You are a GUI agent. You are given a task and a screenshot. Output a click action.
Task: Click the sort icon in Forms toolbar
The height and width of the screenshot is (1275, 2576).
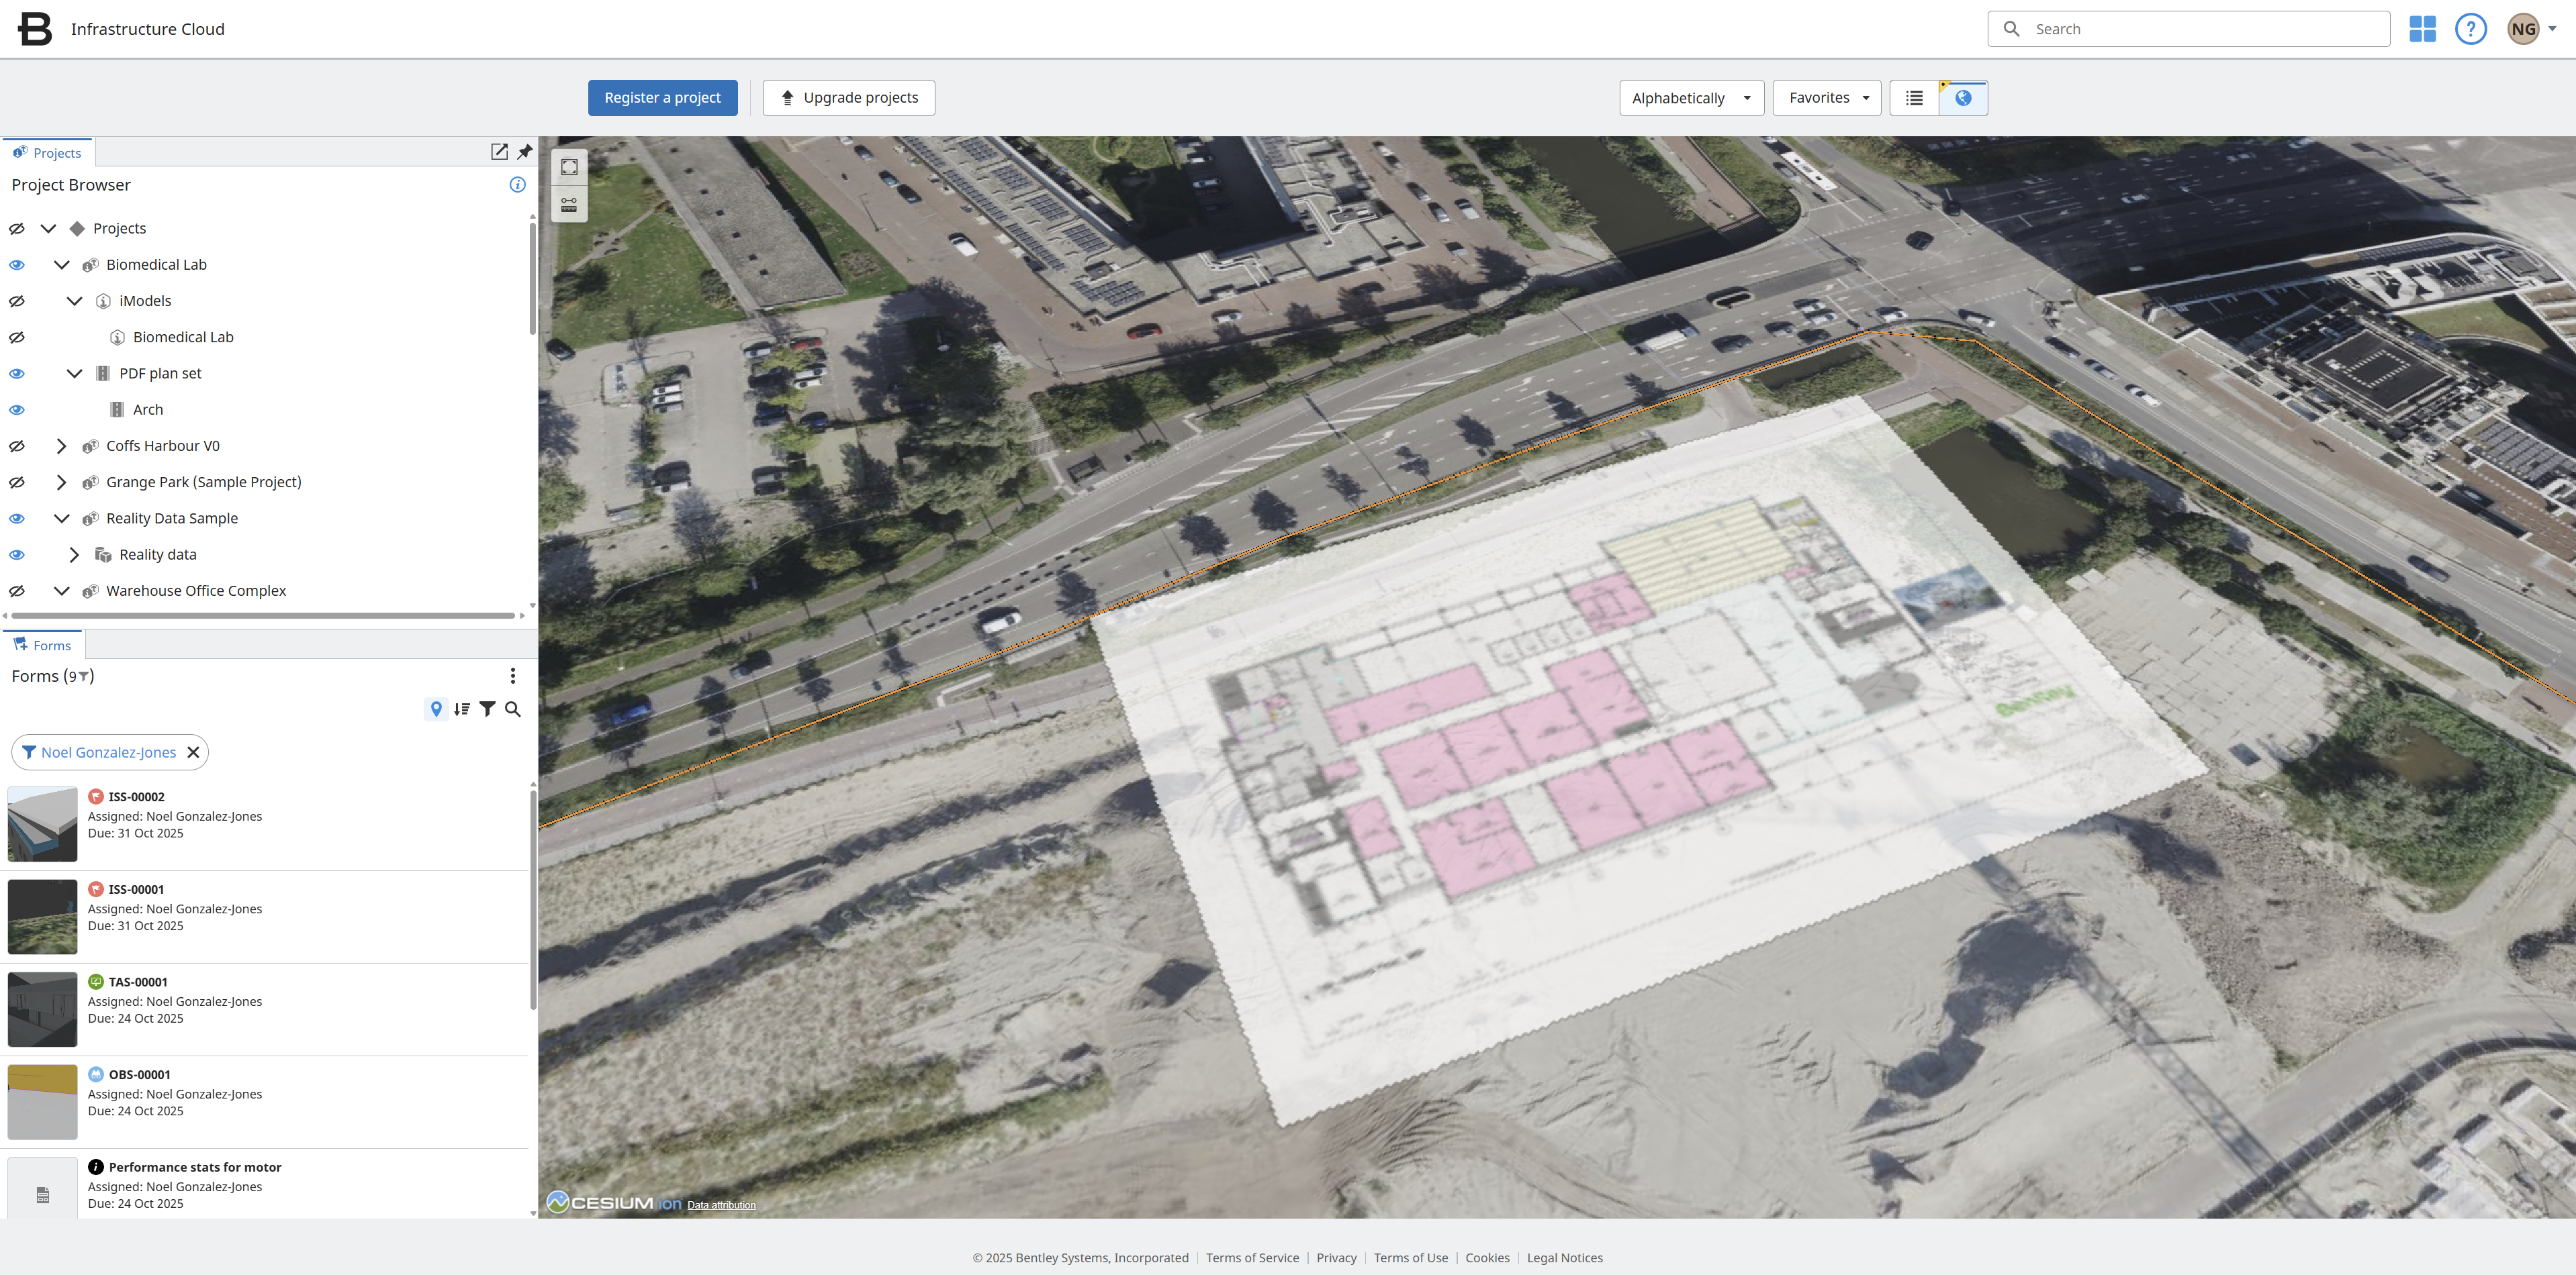461,709
